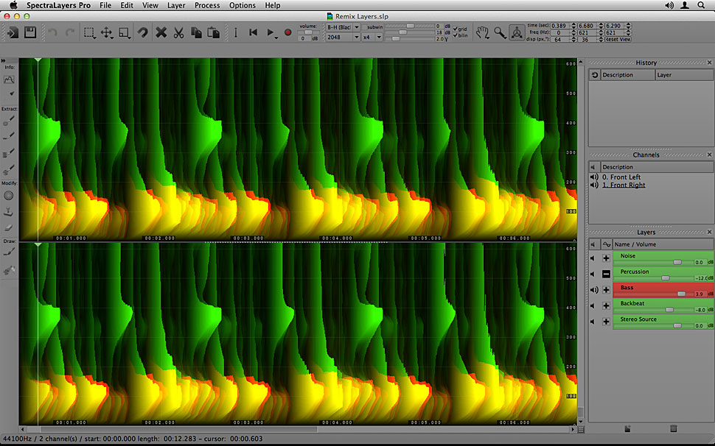Open the Layer menu
The height and width of the screenshot is (446, 715).
[176, 5]
